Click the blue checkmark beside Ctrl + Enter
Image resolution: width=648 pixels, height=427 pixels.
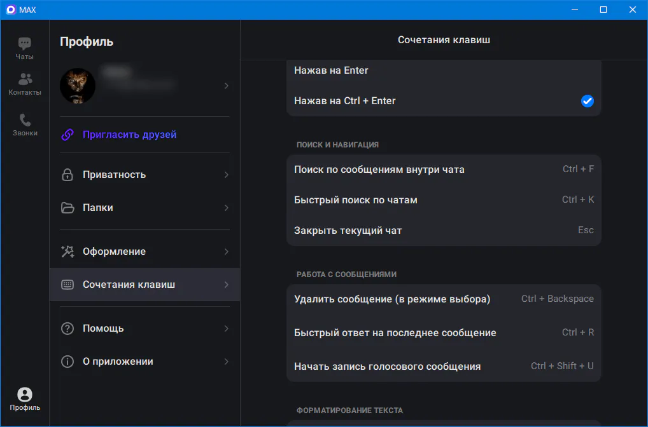(587, 101)
